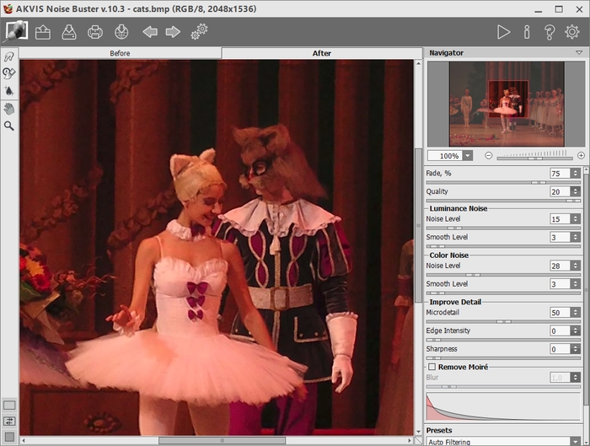Select the history brush tool
This screenshot has height=446, width=590.
coord(9,73)
